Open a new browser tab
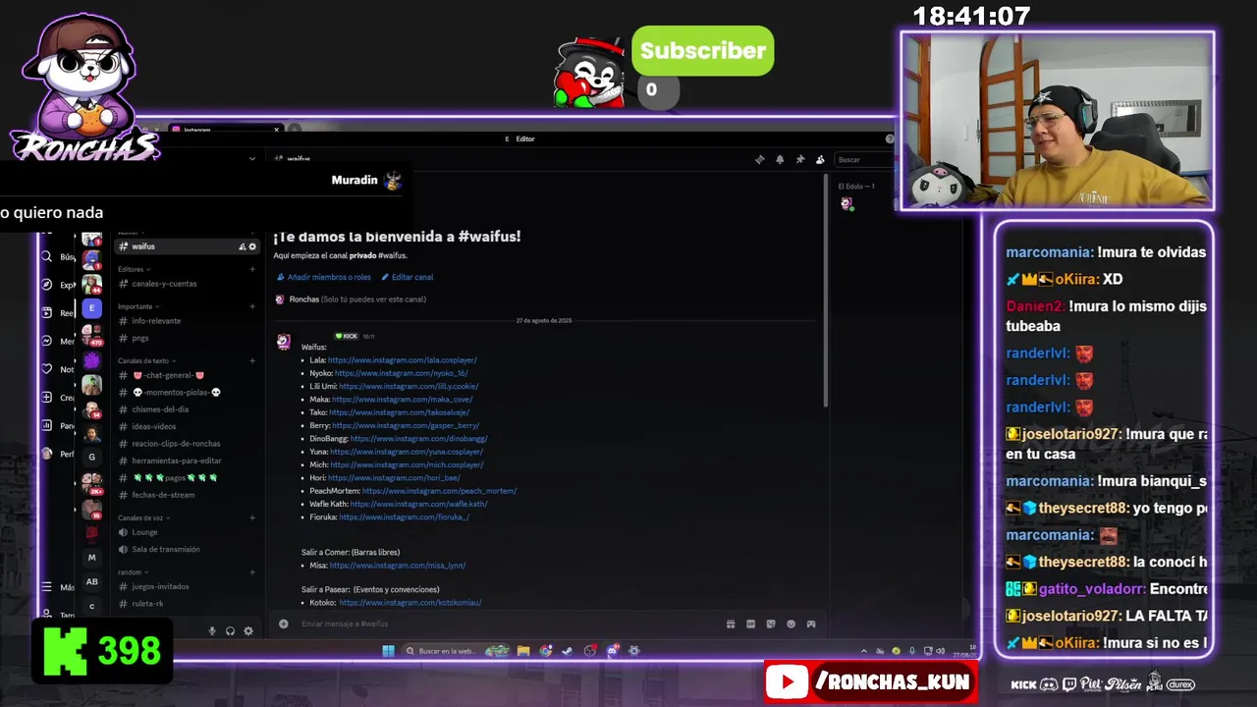This screenshot has height=707, width=1257. [x=294, y=129]
